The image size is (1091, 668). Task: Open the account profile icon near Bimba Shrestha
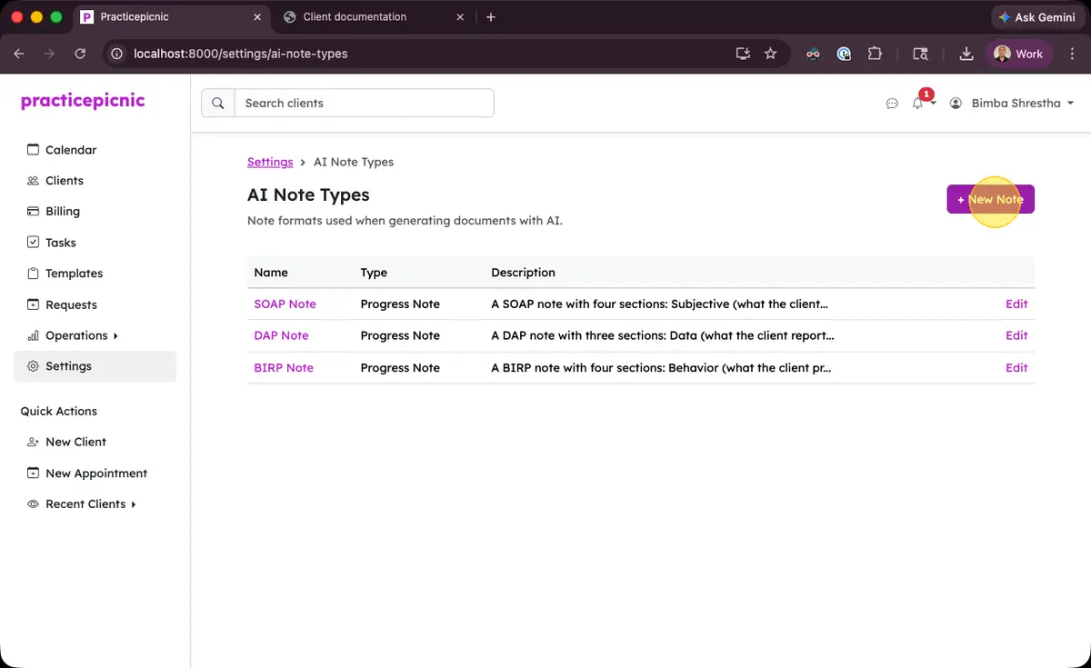click(956, 103)
